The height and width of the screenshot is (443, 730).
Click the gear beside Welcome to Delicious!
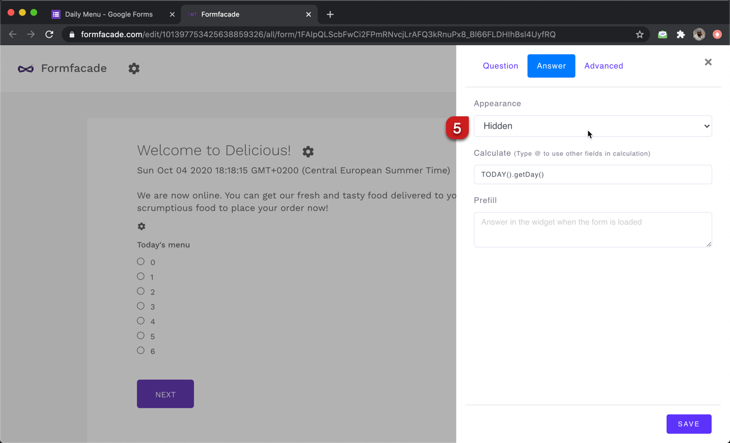click(x=308, y=152)
